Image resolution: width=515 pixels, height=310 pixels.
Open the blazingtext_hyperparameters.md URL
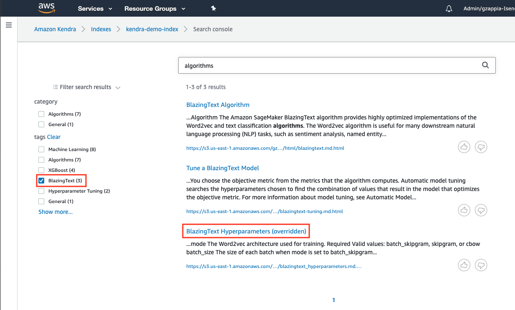(274, 266)
